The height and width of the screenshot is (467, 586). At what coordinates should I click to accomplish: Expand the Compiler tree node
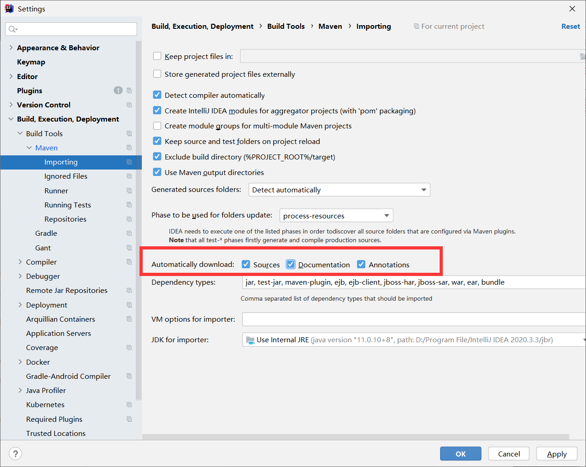coord(20,262)
